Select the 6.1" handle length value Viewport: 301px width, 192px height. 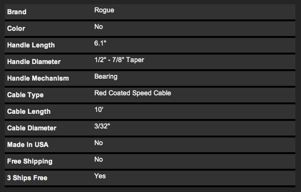(101, 43)
